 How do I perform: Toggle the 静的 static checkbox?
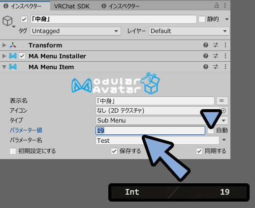click(202, 19)
